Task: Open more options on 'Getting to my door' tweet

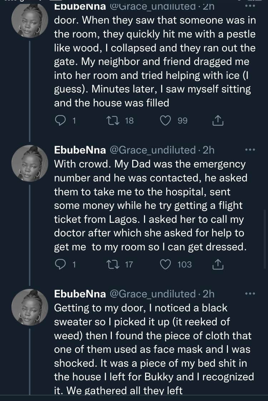Action: (x=250, y=294)
